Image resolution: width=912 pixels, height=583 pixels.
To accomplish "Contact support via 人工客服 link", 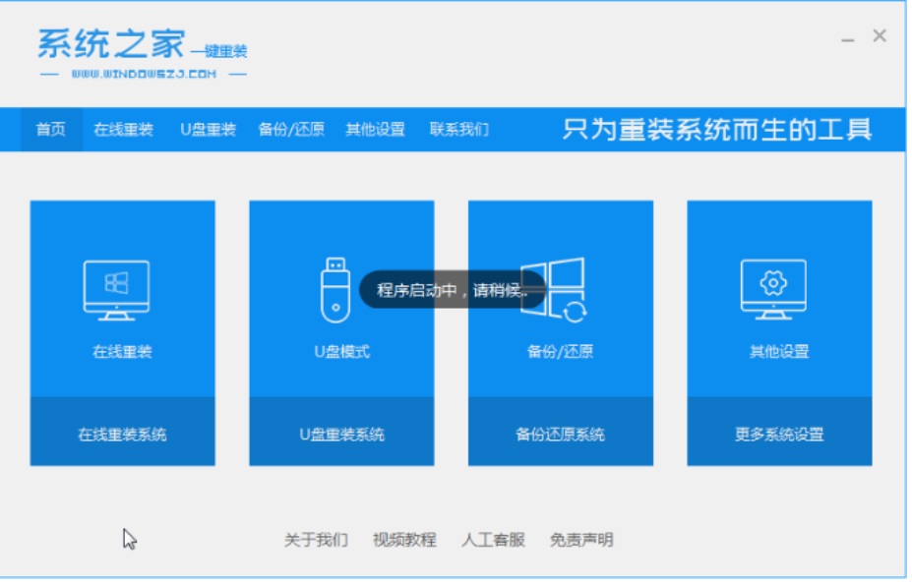I will point(493,540).
